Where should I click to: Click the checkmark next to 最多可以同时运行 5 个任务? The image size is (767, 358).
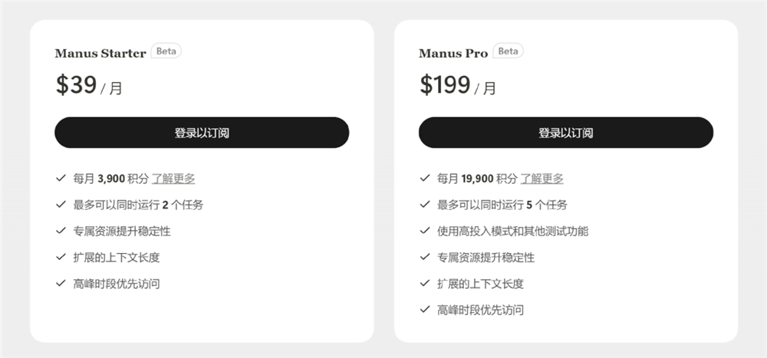tap(425, 205)
